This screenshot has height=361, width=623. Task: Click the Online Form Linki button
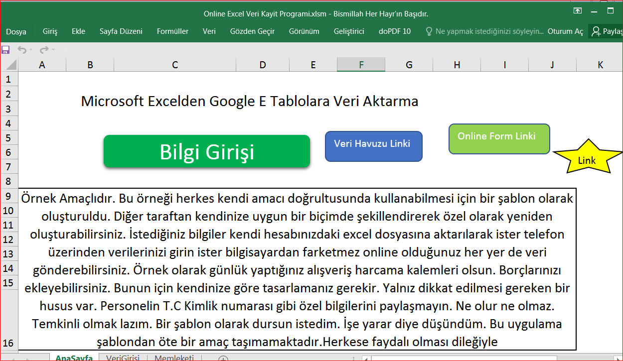coord(499,138)
